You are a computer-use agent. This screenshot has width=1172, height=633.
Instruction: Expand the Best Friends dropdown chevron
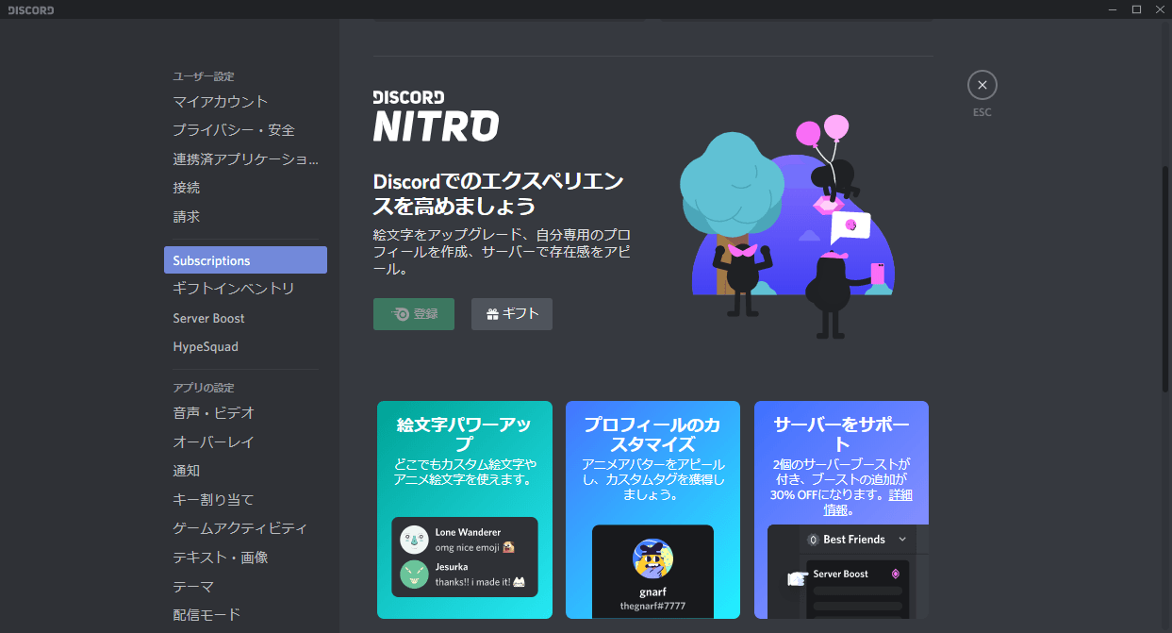click(902, 540)
